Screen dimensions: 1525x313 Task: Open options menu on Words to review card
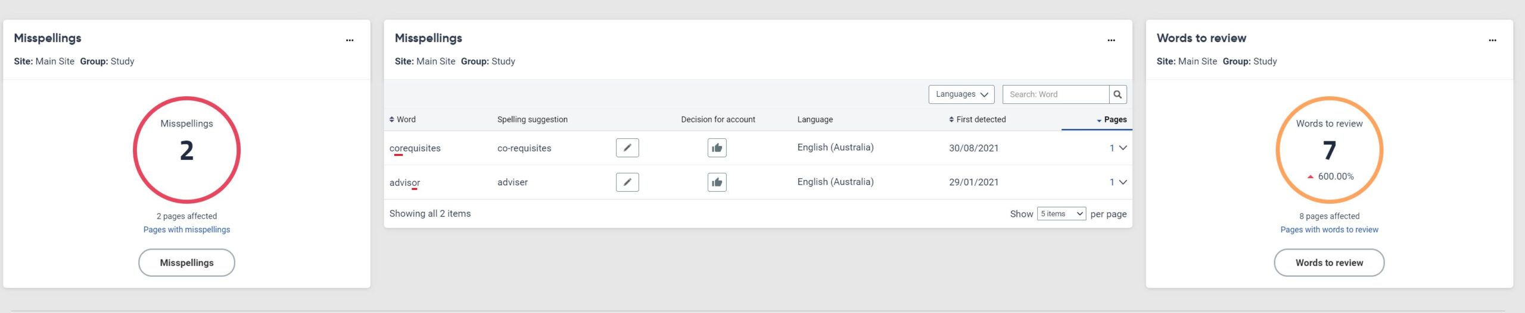tap(1492, 40)
